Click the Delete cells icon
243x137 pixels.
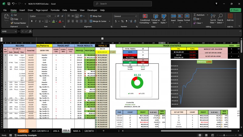point(180,16)
